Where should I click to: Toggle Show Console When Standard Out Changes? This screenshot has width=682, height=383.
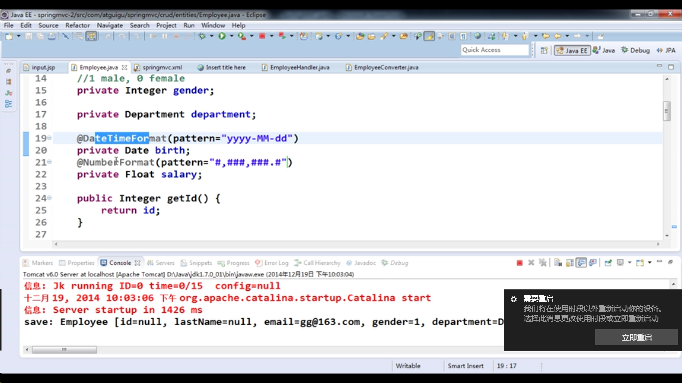[582, 263]
